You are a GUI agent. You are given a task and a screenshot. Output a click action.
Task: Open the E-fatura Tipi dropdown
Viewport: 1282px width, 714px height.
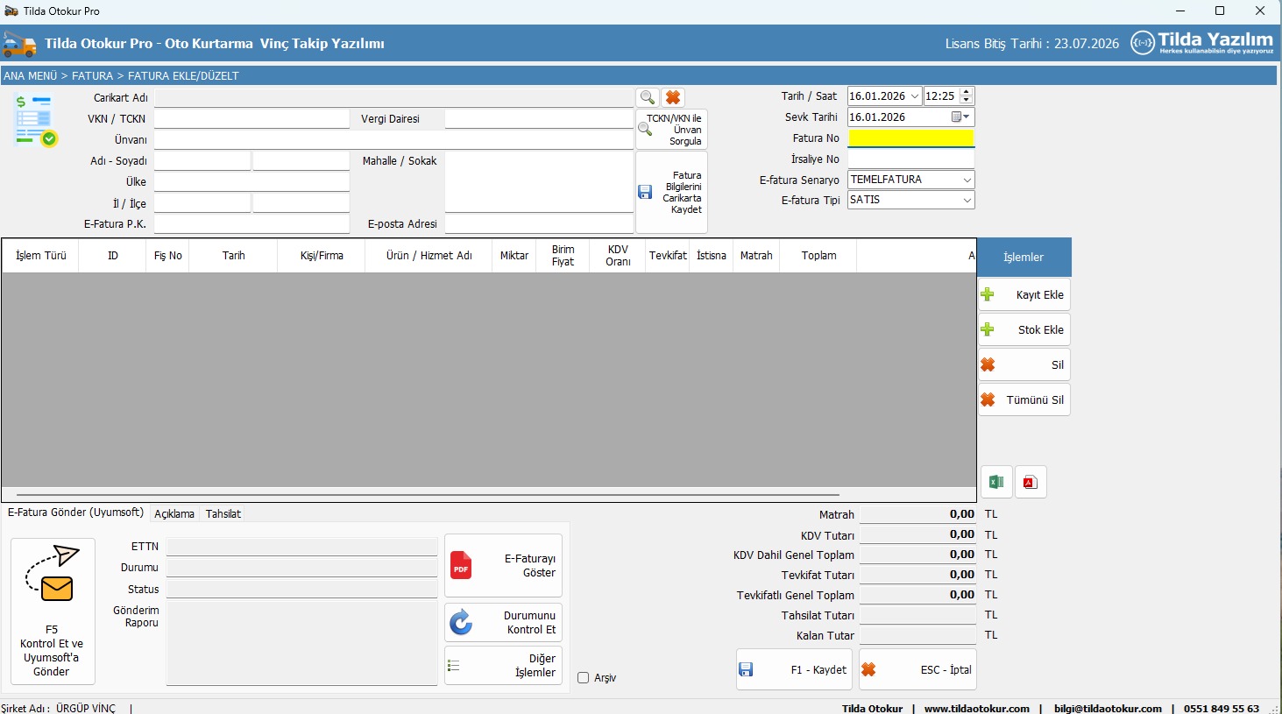pos(967,201)
